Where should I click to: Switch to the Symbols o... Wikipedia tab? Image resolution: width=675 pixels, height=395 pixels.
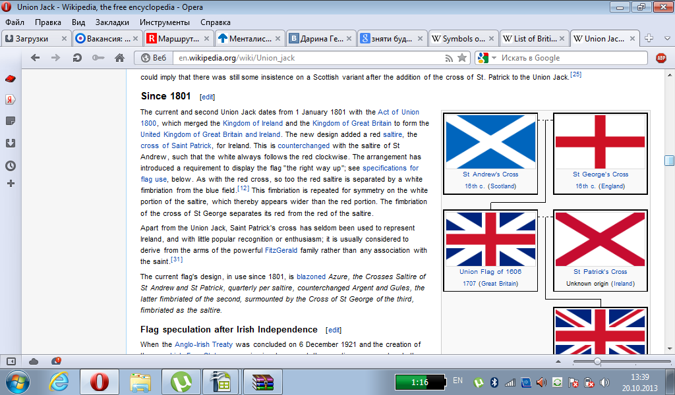coord(463,39)
